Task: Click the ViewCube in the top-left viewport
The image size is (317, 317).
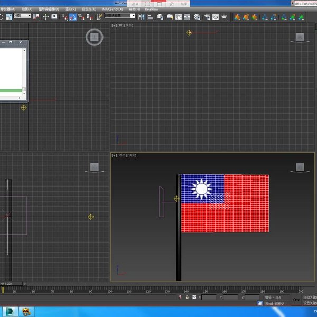Action: (x=95, y=37)
